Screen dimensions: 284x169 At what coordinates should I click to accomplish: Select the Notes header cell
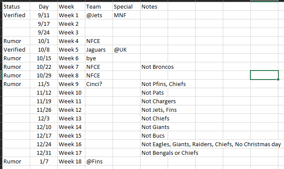coord(154,6)
